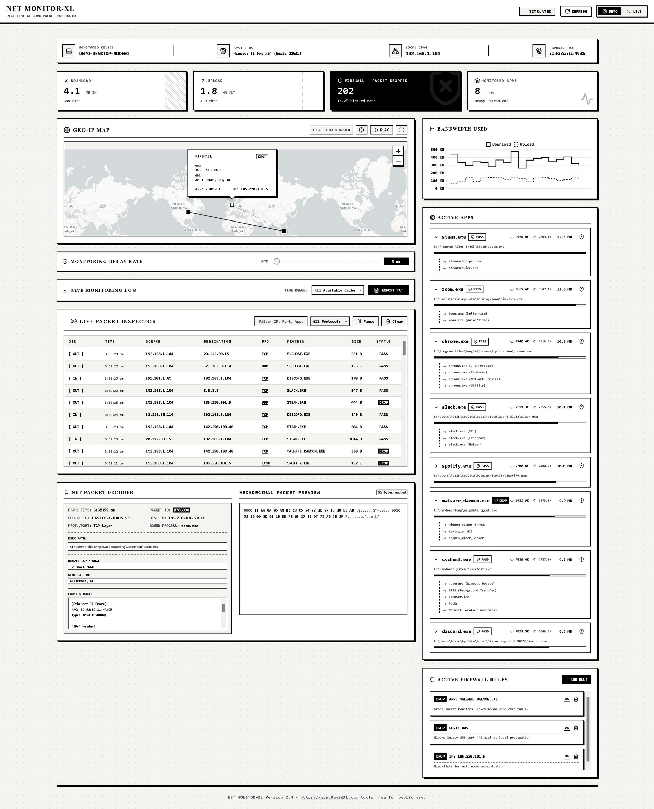Click the shield alert icon for slack.exe

(x=581, y=407)
